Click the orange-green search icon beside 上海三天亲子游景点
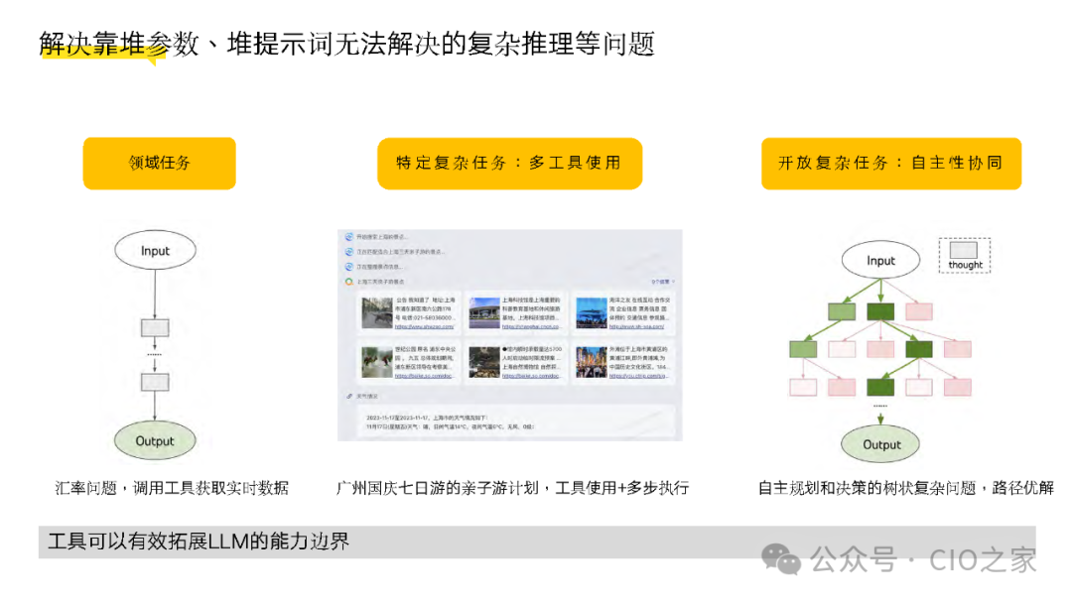The height and width of the screenshot is (603, 1072). pyautogui.click(x=348, y=282)
